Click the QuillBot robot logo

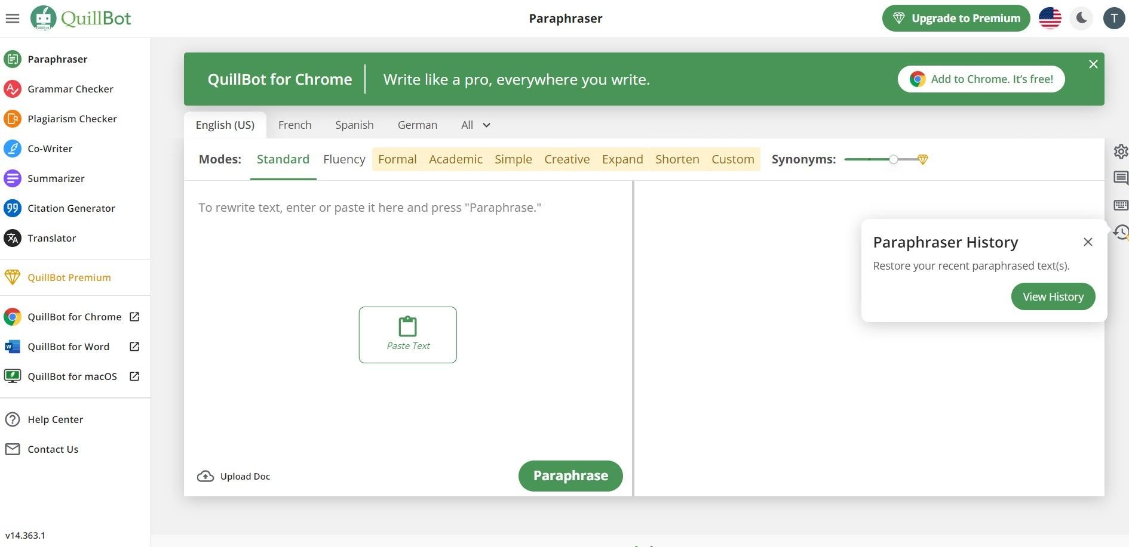43,18
